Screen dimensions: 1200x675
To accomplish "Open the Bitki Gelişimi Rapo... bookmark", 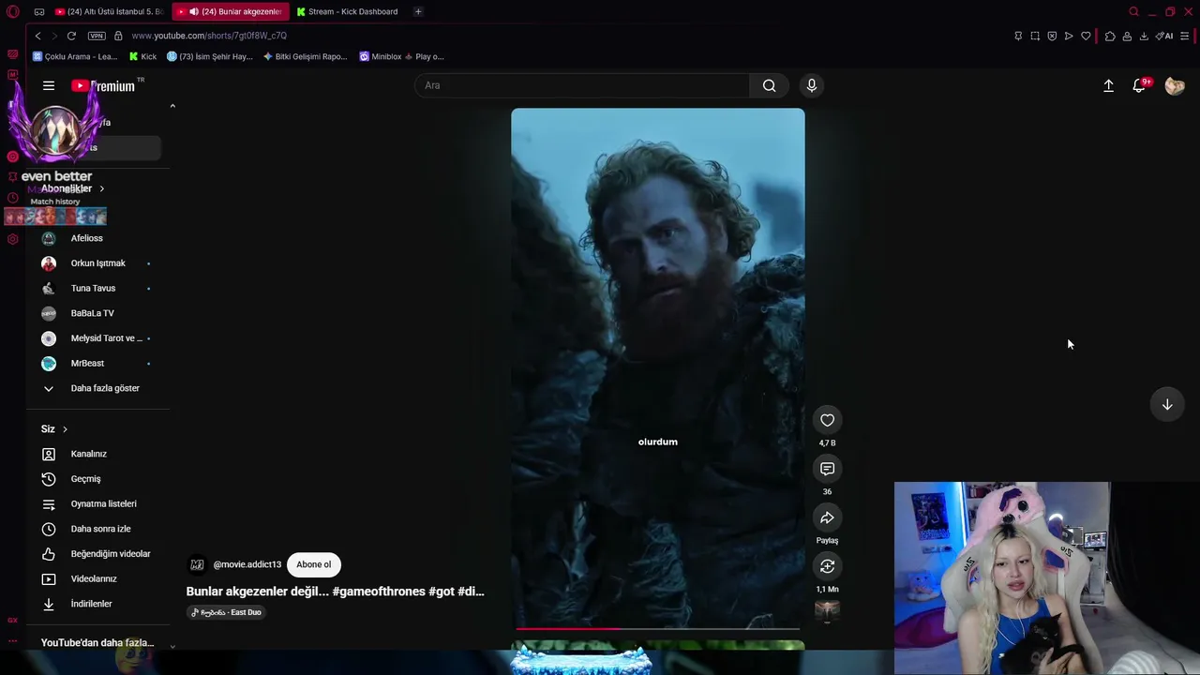I will (306, 56).
